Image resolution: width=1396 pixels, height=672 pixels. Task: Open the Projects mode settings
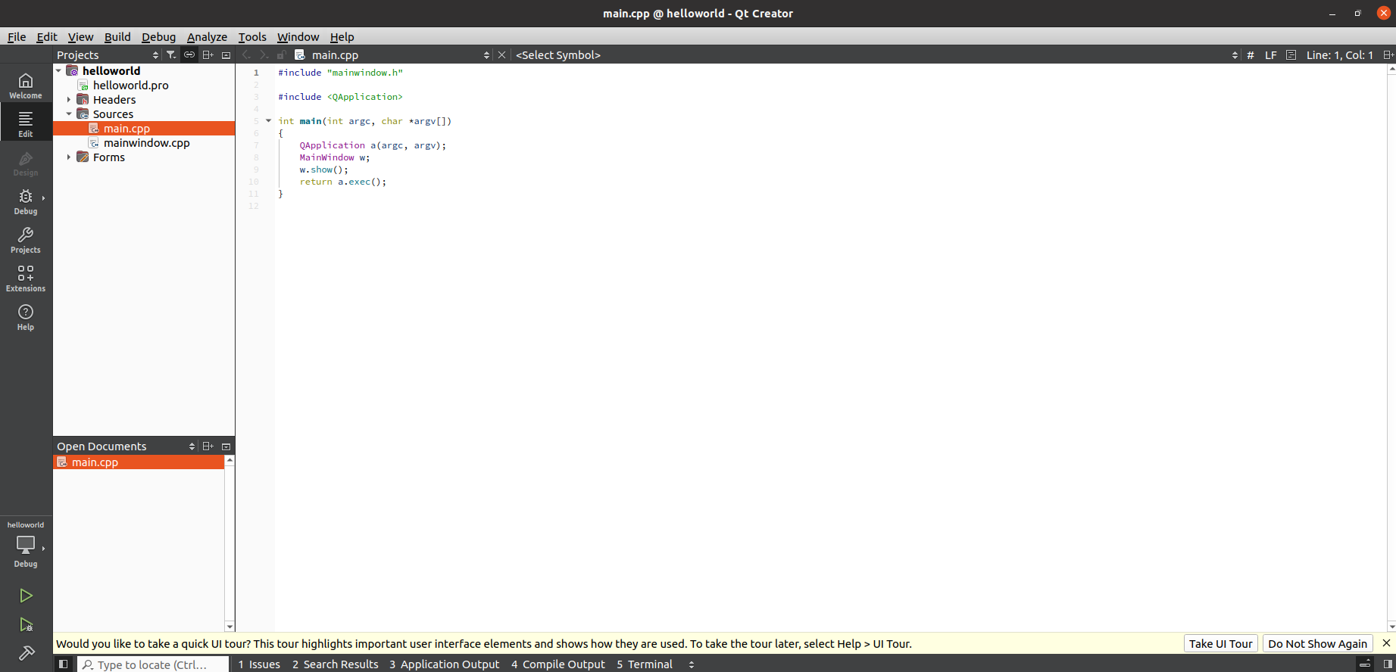click(26, 240)
